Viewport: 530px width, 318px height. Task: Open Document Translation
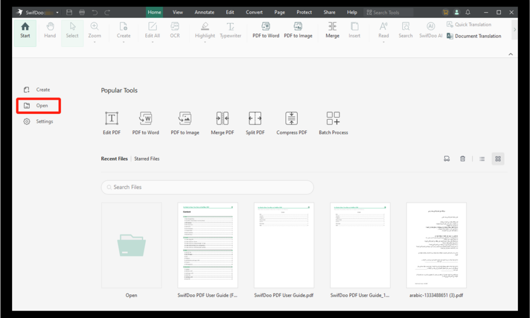[474, 36]
